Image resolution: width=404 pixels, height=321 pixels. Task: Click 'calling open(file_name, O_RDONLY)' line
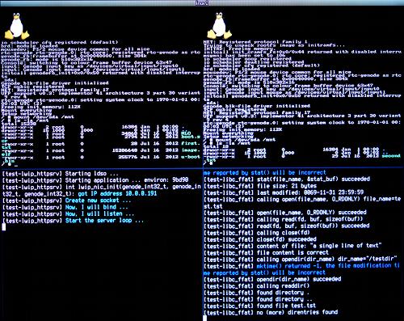(302, 199)
